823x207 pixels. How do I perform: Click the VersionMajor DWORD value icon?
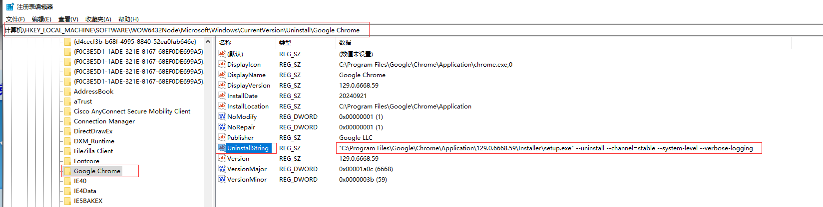click(222, 169)
